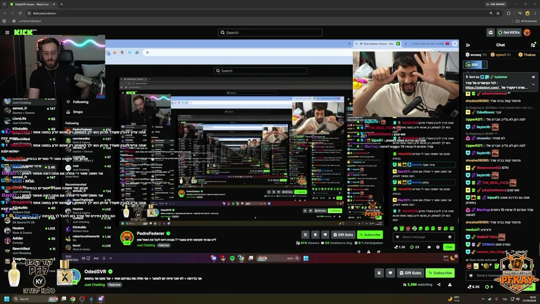The width and height of the screenshot is (540, 304).
Task: Unpin the pinned chat message
Action: [533, 77]
